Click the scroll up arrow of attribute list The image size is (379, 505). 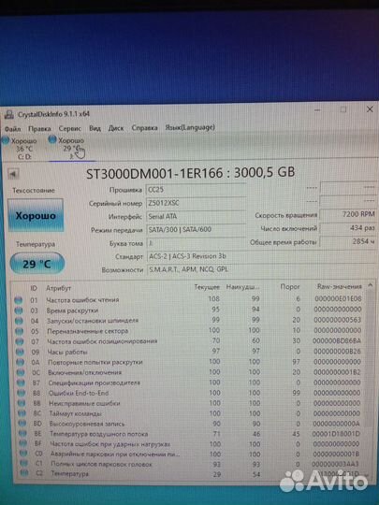pos(371,285)
